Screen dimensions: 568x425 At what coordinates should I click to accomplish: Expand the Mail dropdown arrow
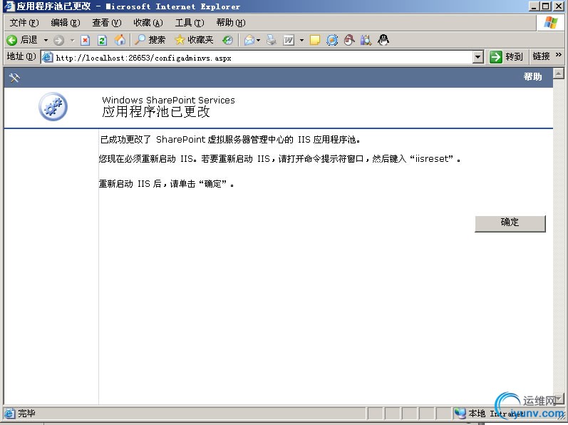(258, 40)
